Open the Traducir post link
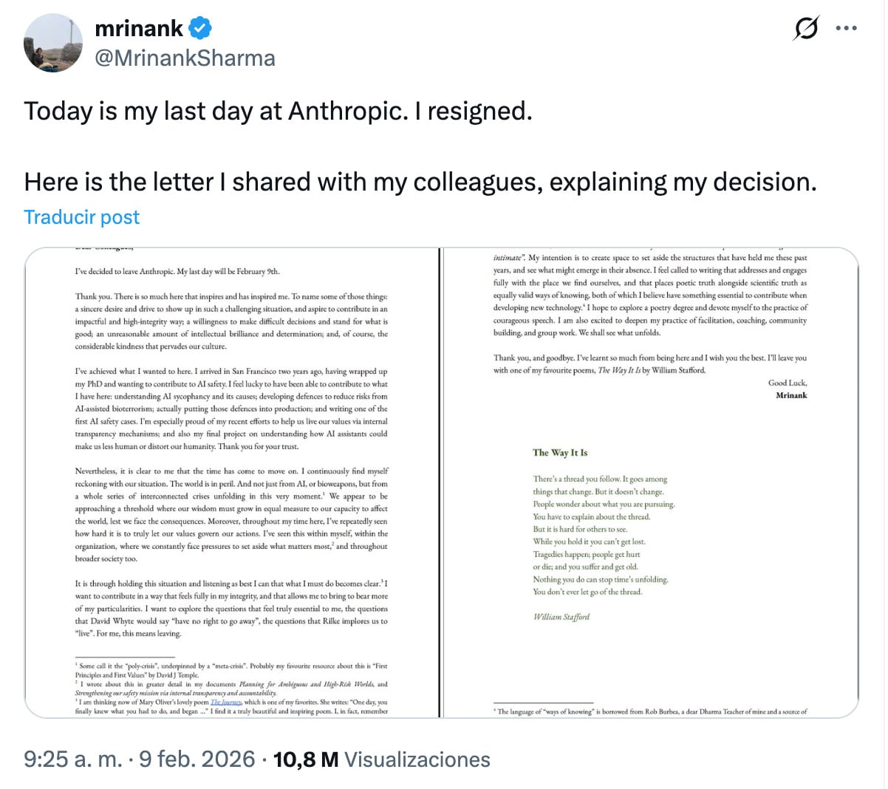888x789 pixels. [x=81, y=216]
